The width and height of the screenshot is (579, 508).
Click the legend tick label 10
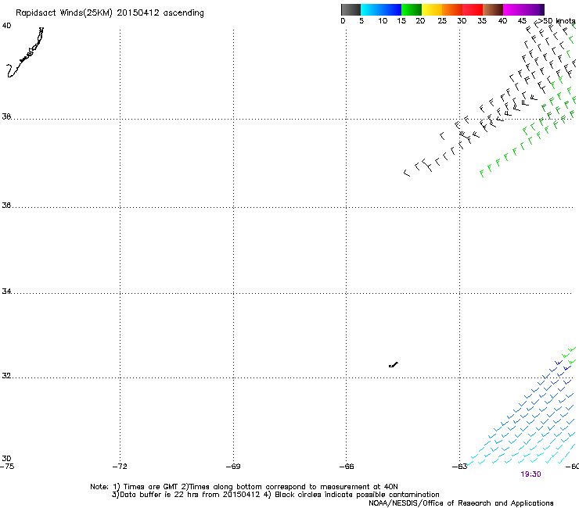point(383,21)
